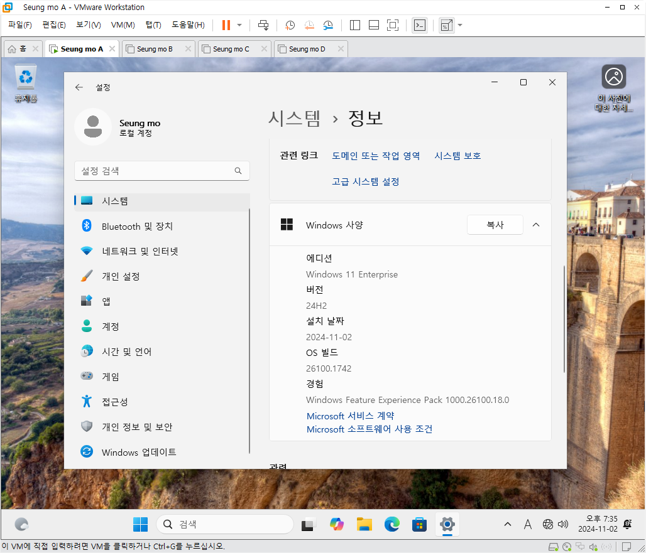Open the VM(M) menu
Viewport: 646px width, 553px height.
point(123,24)
